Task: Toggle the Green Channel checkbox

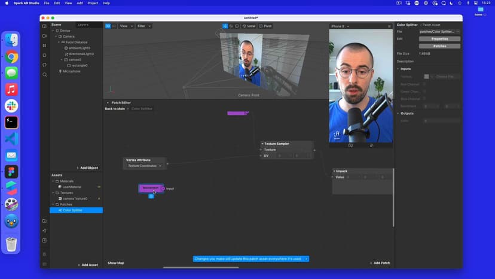Action: [x=424, y=92]
